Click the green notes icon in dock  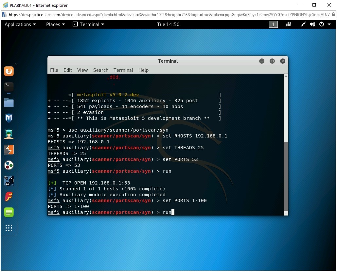coord(9,212)
